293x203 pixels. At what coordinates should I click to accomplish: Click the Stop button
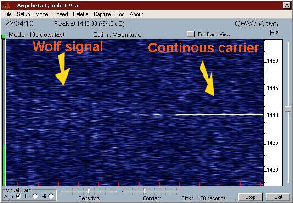(x=250, y=197)
